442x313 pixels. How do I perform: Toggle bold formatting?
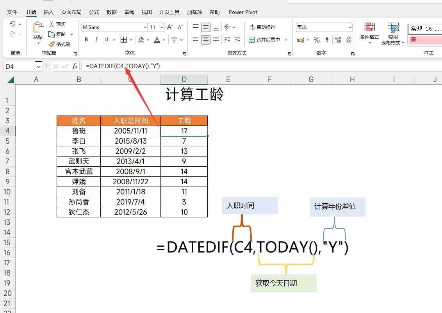86,40
